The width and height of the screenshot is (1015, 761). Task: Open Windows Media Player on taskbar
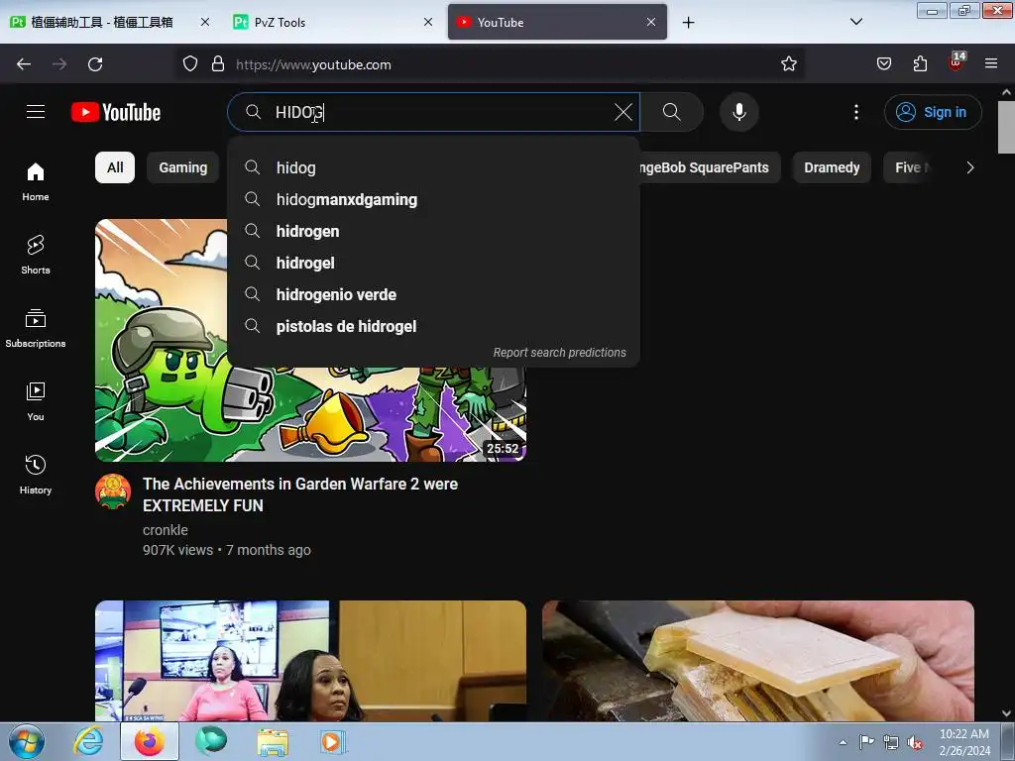click(333, 741)
